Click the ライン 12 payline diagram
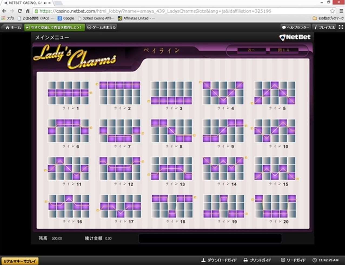Image resolution: width=345 pixels, height=265 pixels. click(120, 168)
